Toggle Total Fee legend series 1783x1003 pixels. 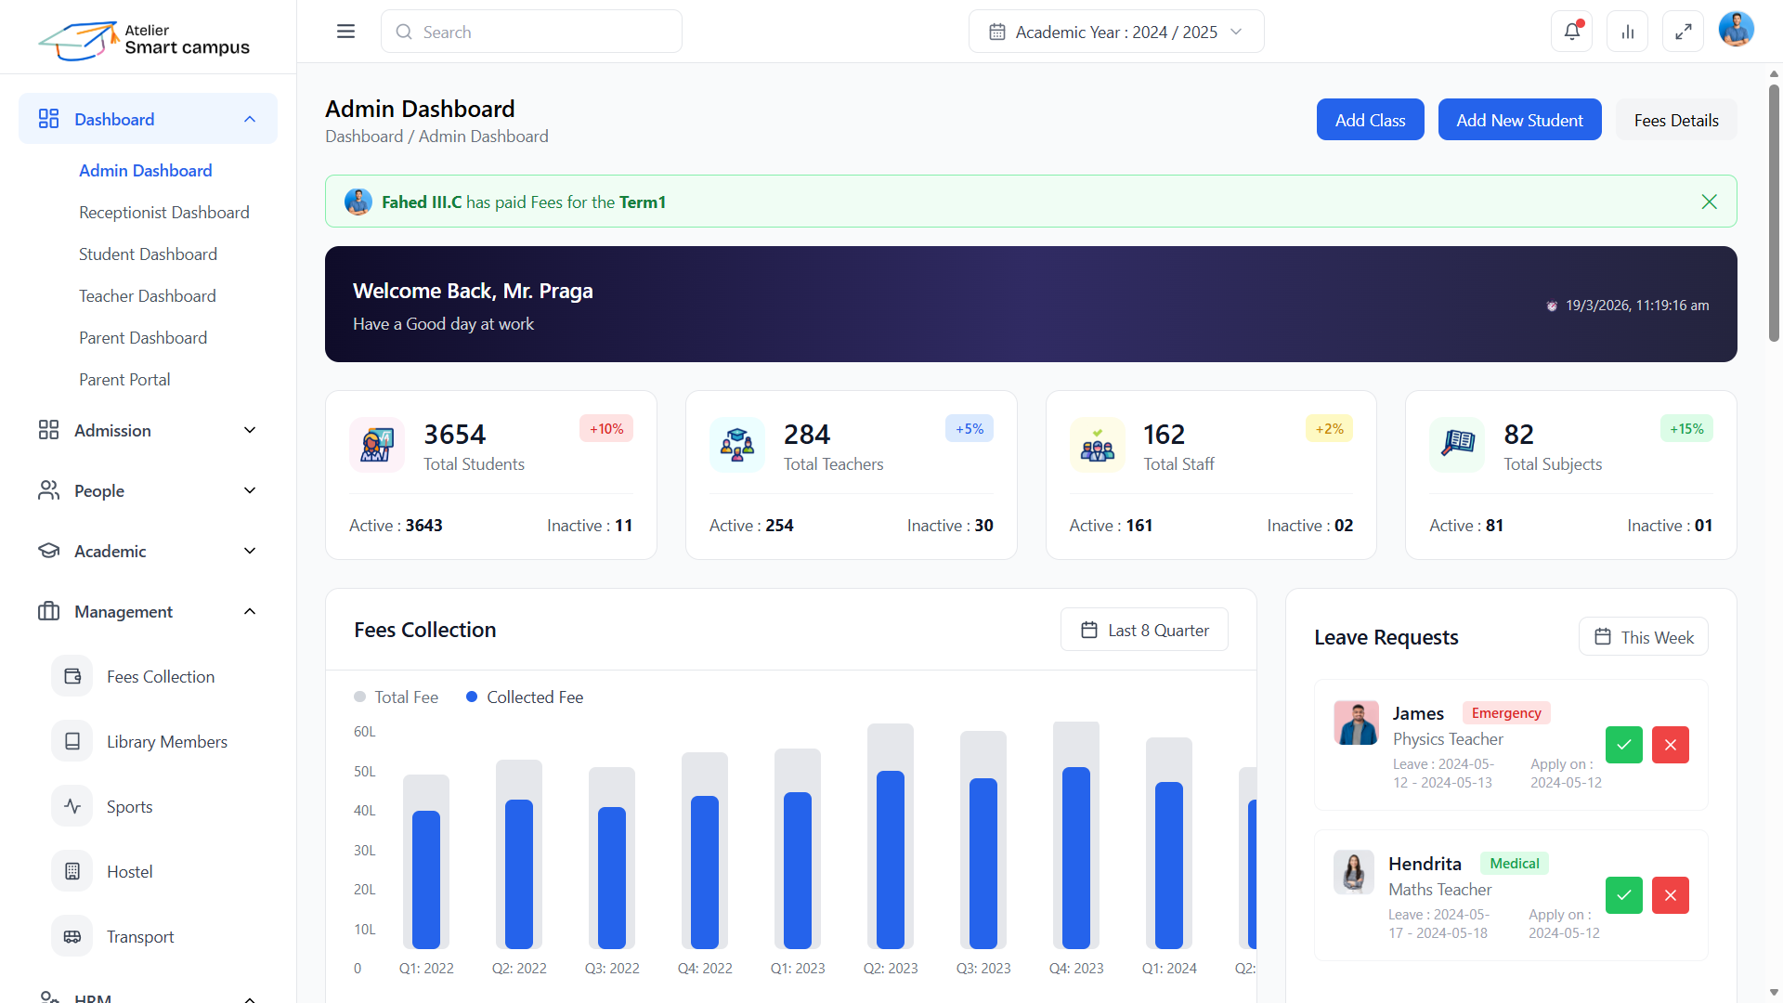(x=397, y=697)
